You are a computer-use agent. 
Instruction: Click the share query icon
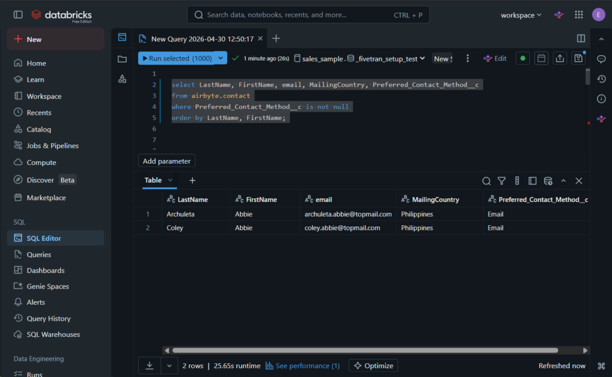pos(559,59)
